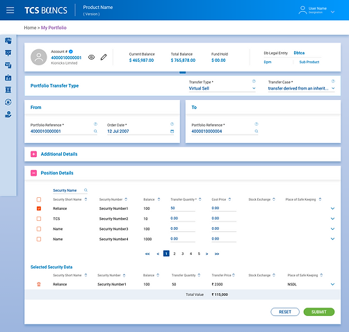
Task: Open the Transfer Case dropdown
Action: point(301,88)
